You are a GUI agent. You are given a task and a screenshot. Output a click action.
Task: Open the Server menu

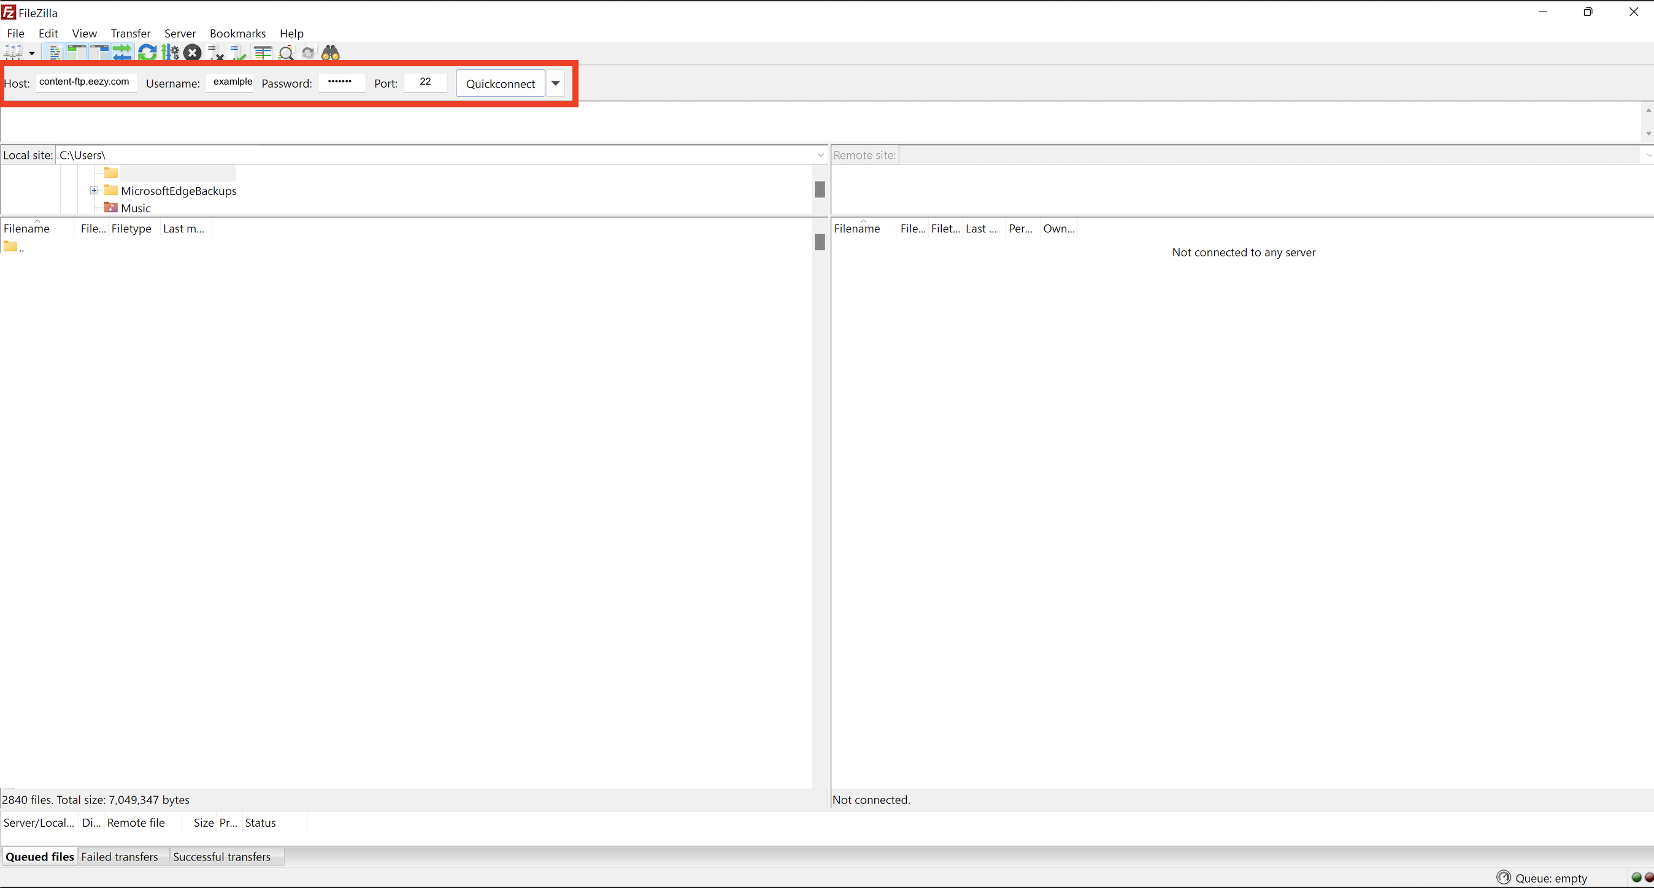[x=180, y=33]
